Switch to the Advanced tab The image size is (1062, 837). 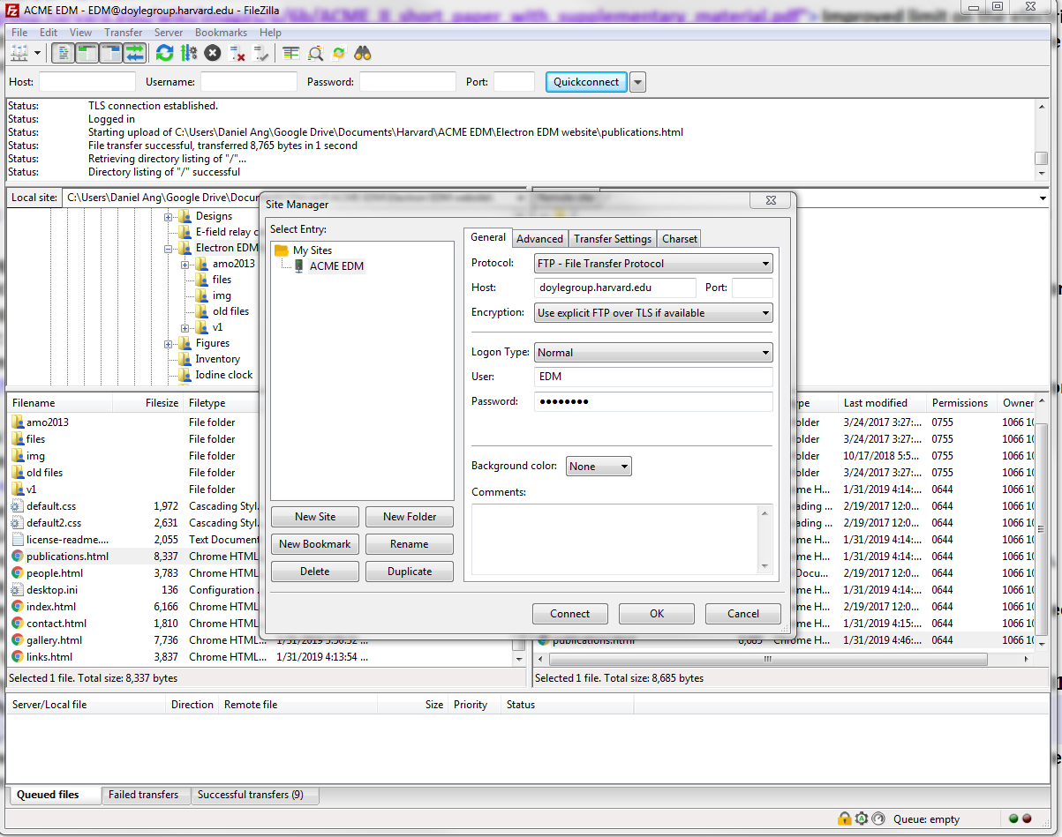coord(539,239)
